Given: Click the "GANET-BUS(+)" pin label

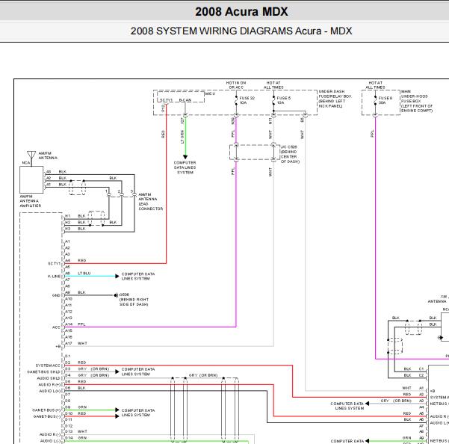Looking at the screenshot, I should click(46, 410).
